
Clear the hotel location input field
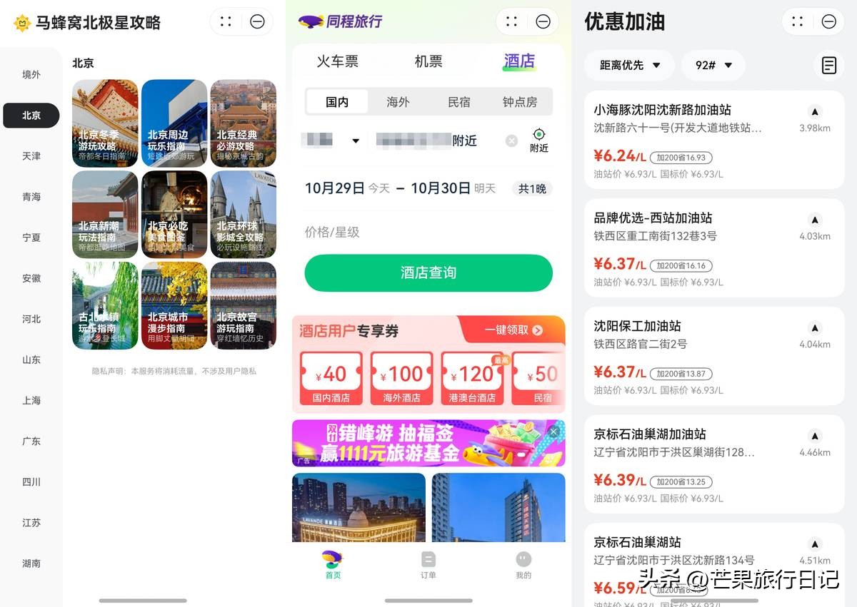(x=511, y=141)
